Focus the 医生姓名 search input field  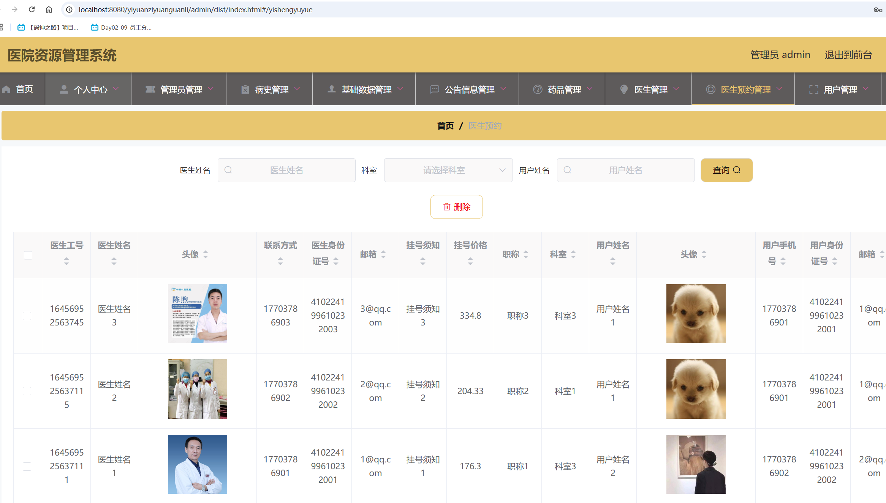pyautogui.click(x=286, y=170)
